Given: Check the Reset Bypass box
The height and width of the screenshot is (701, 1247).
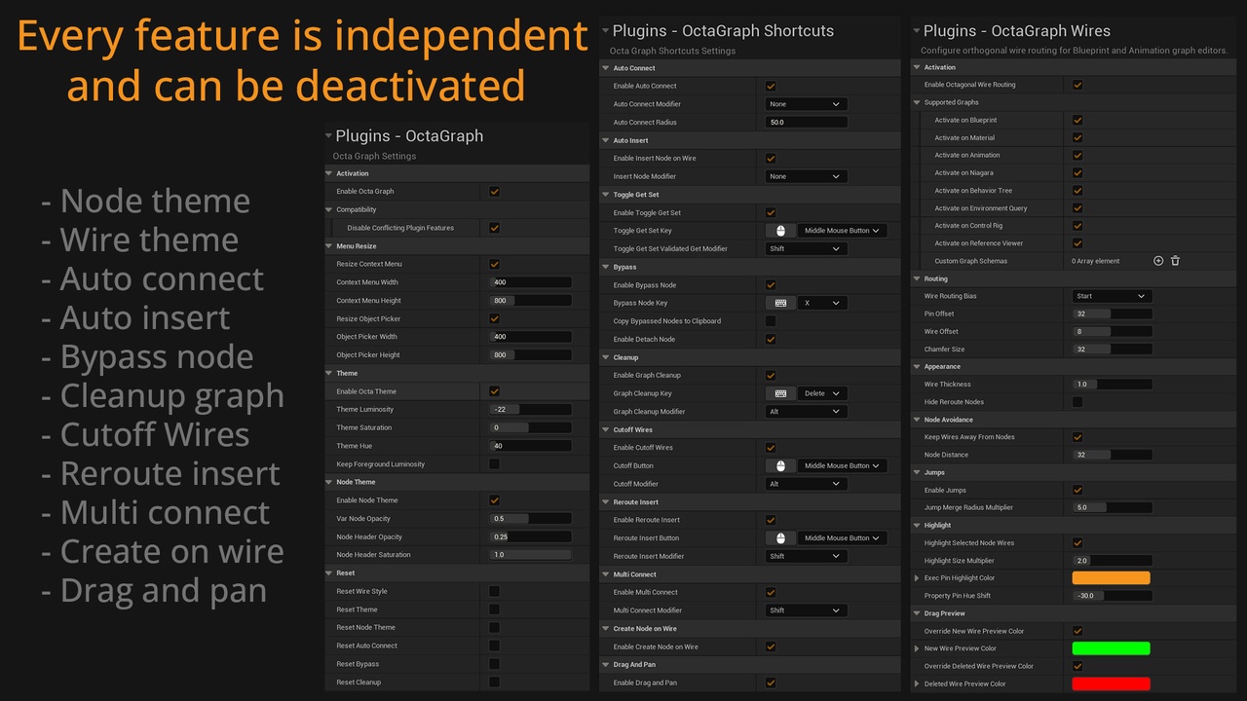Looking at the screenshot, I should click(494, 664).
